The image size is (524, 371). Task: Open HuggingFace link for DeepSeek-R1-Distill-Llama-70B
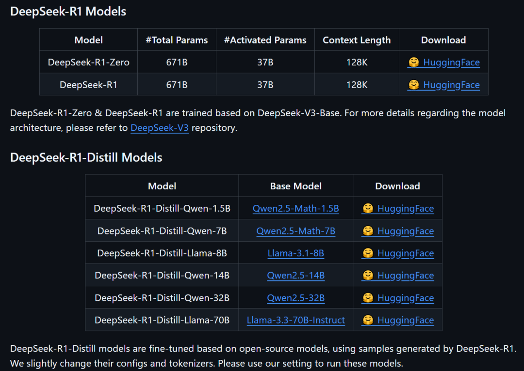[398, 320]
